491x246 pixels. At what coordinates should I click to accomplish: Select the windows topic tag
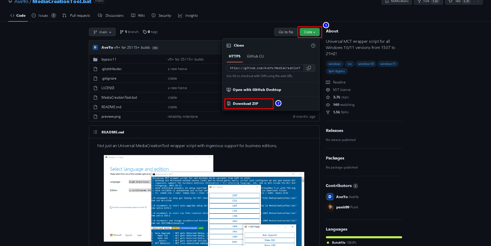pos(335,64)
